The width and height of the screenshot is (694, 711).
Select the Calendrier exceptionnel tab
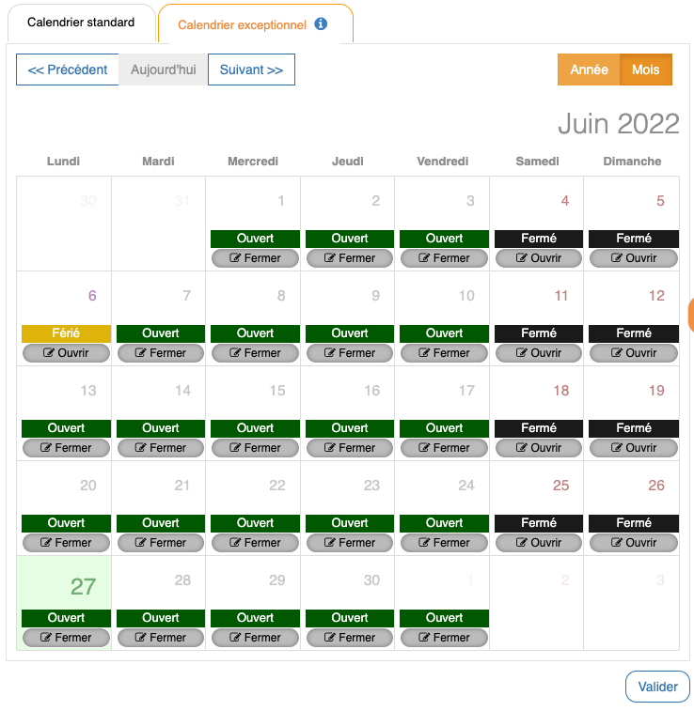243,25
